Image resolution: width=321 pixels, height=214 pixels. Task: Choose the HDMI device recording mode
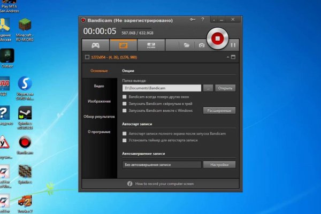(151, 45)
